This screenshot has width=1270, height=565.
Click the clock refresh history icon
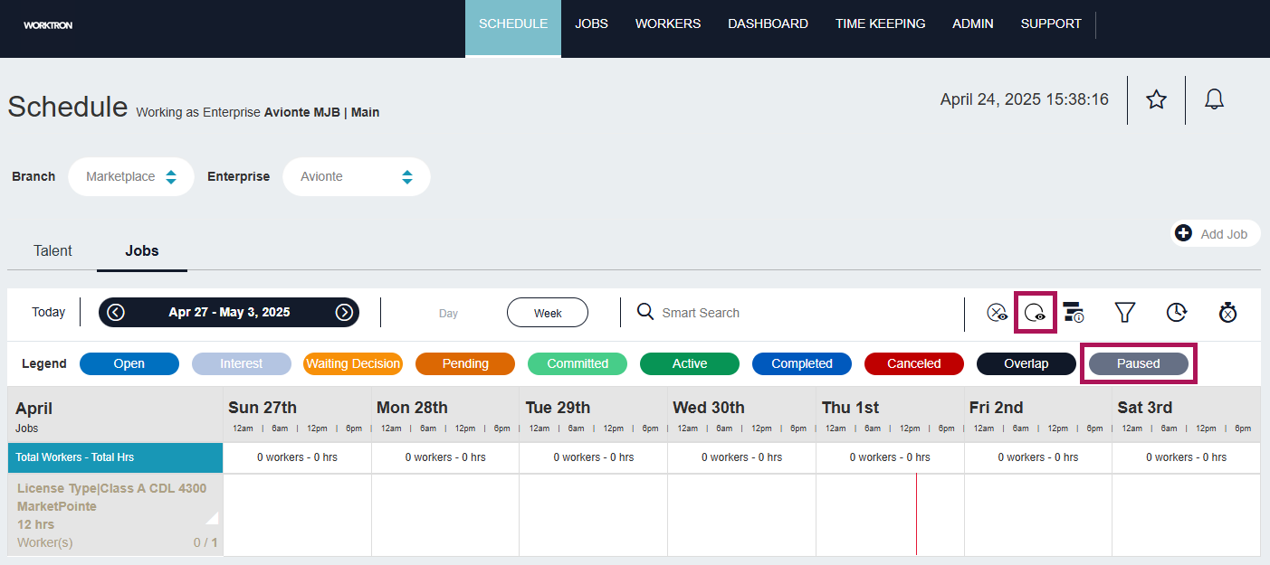(x=1176, y=313)
